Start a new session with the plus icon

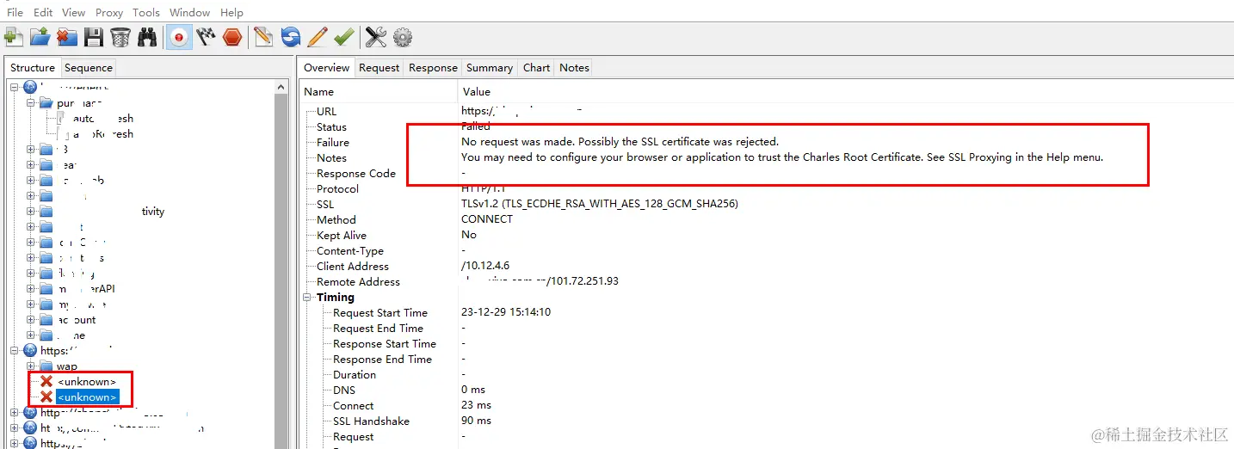14,37
